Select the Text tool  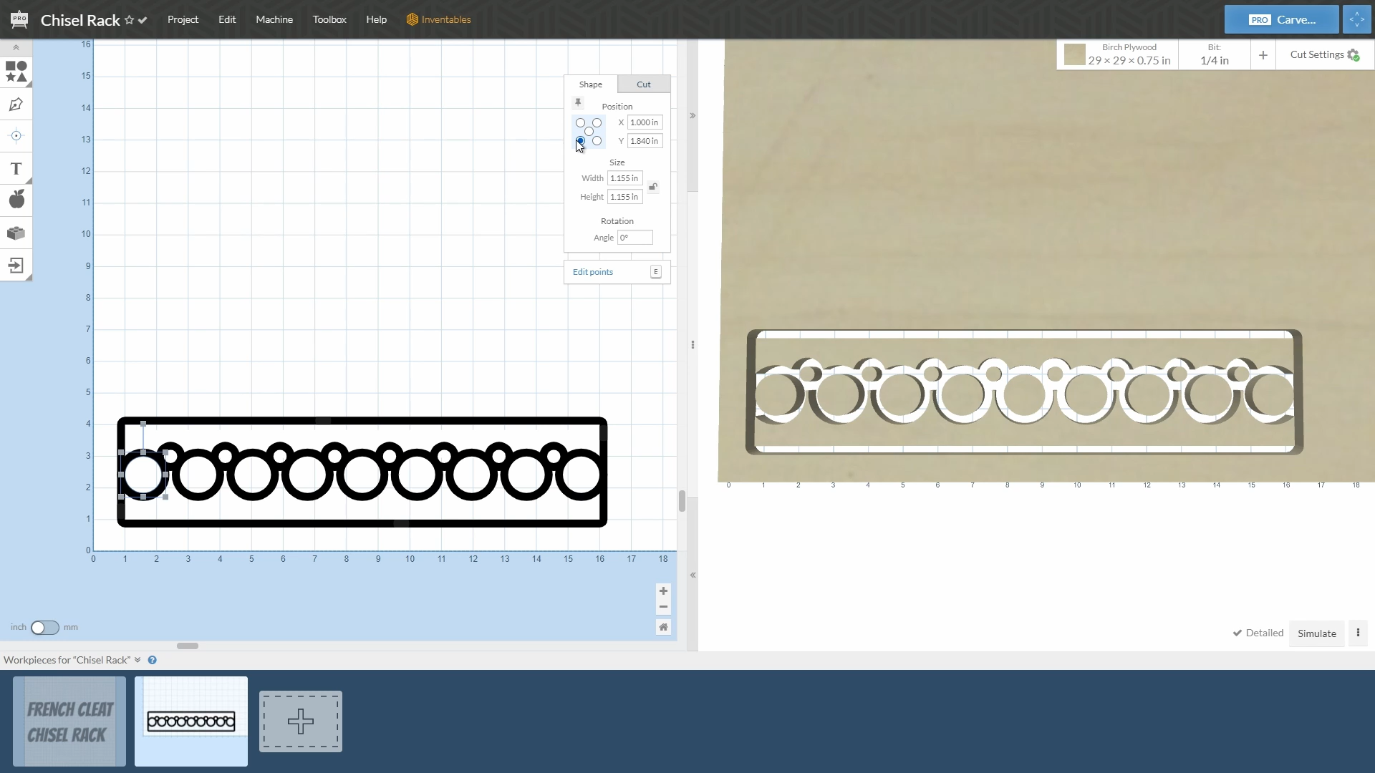pyautogui.click(x=16, y=169)
